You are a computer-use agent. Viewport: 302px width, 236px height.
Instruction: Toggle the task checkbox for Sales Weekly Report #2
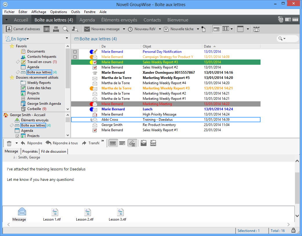pyautogui.click(x=95, y=67)
